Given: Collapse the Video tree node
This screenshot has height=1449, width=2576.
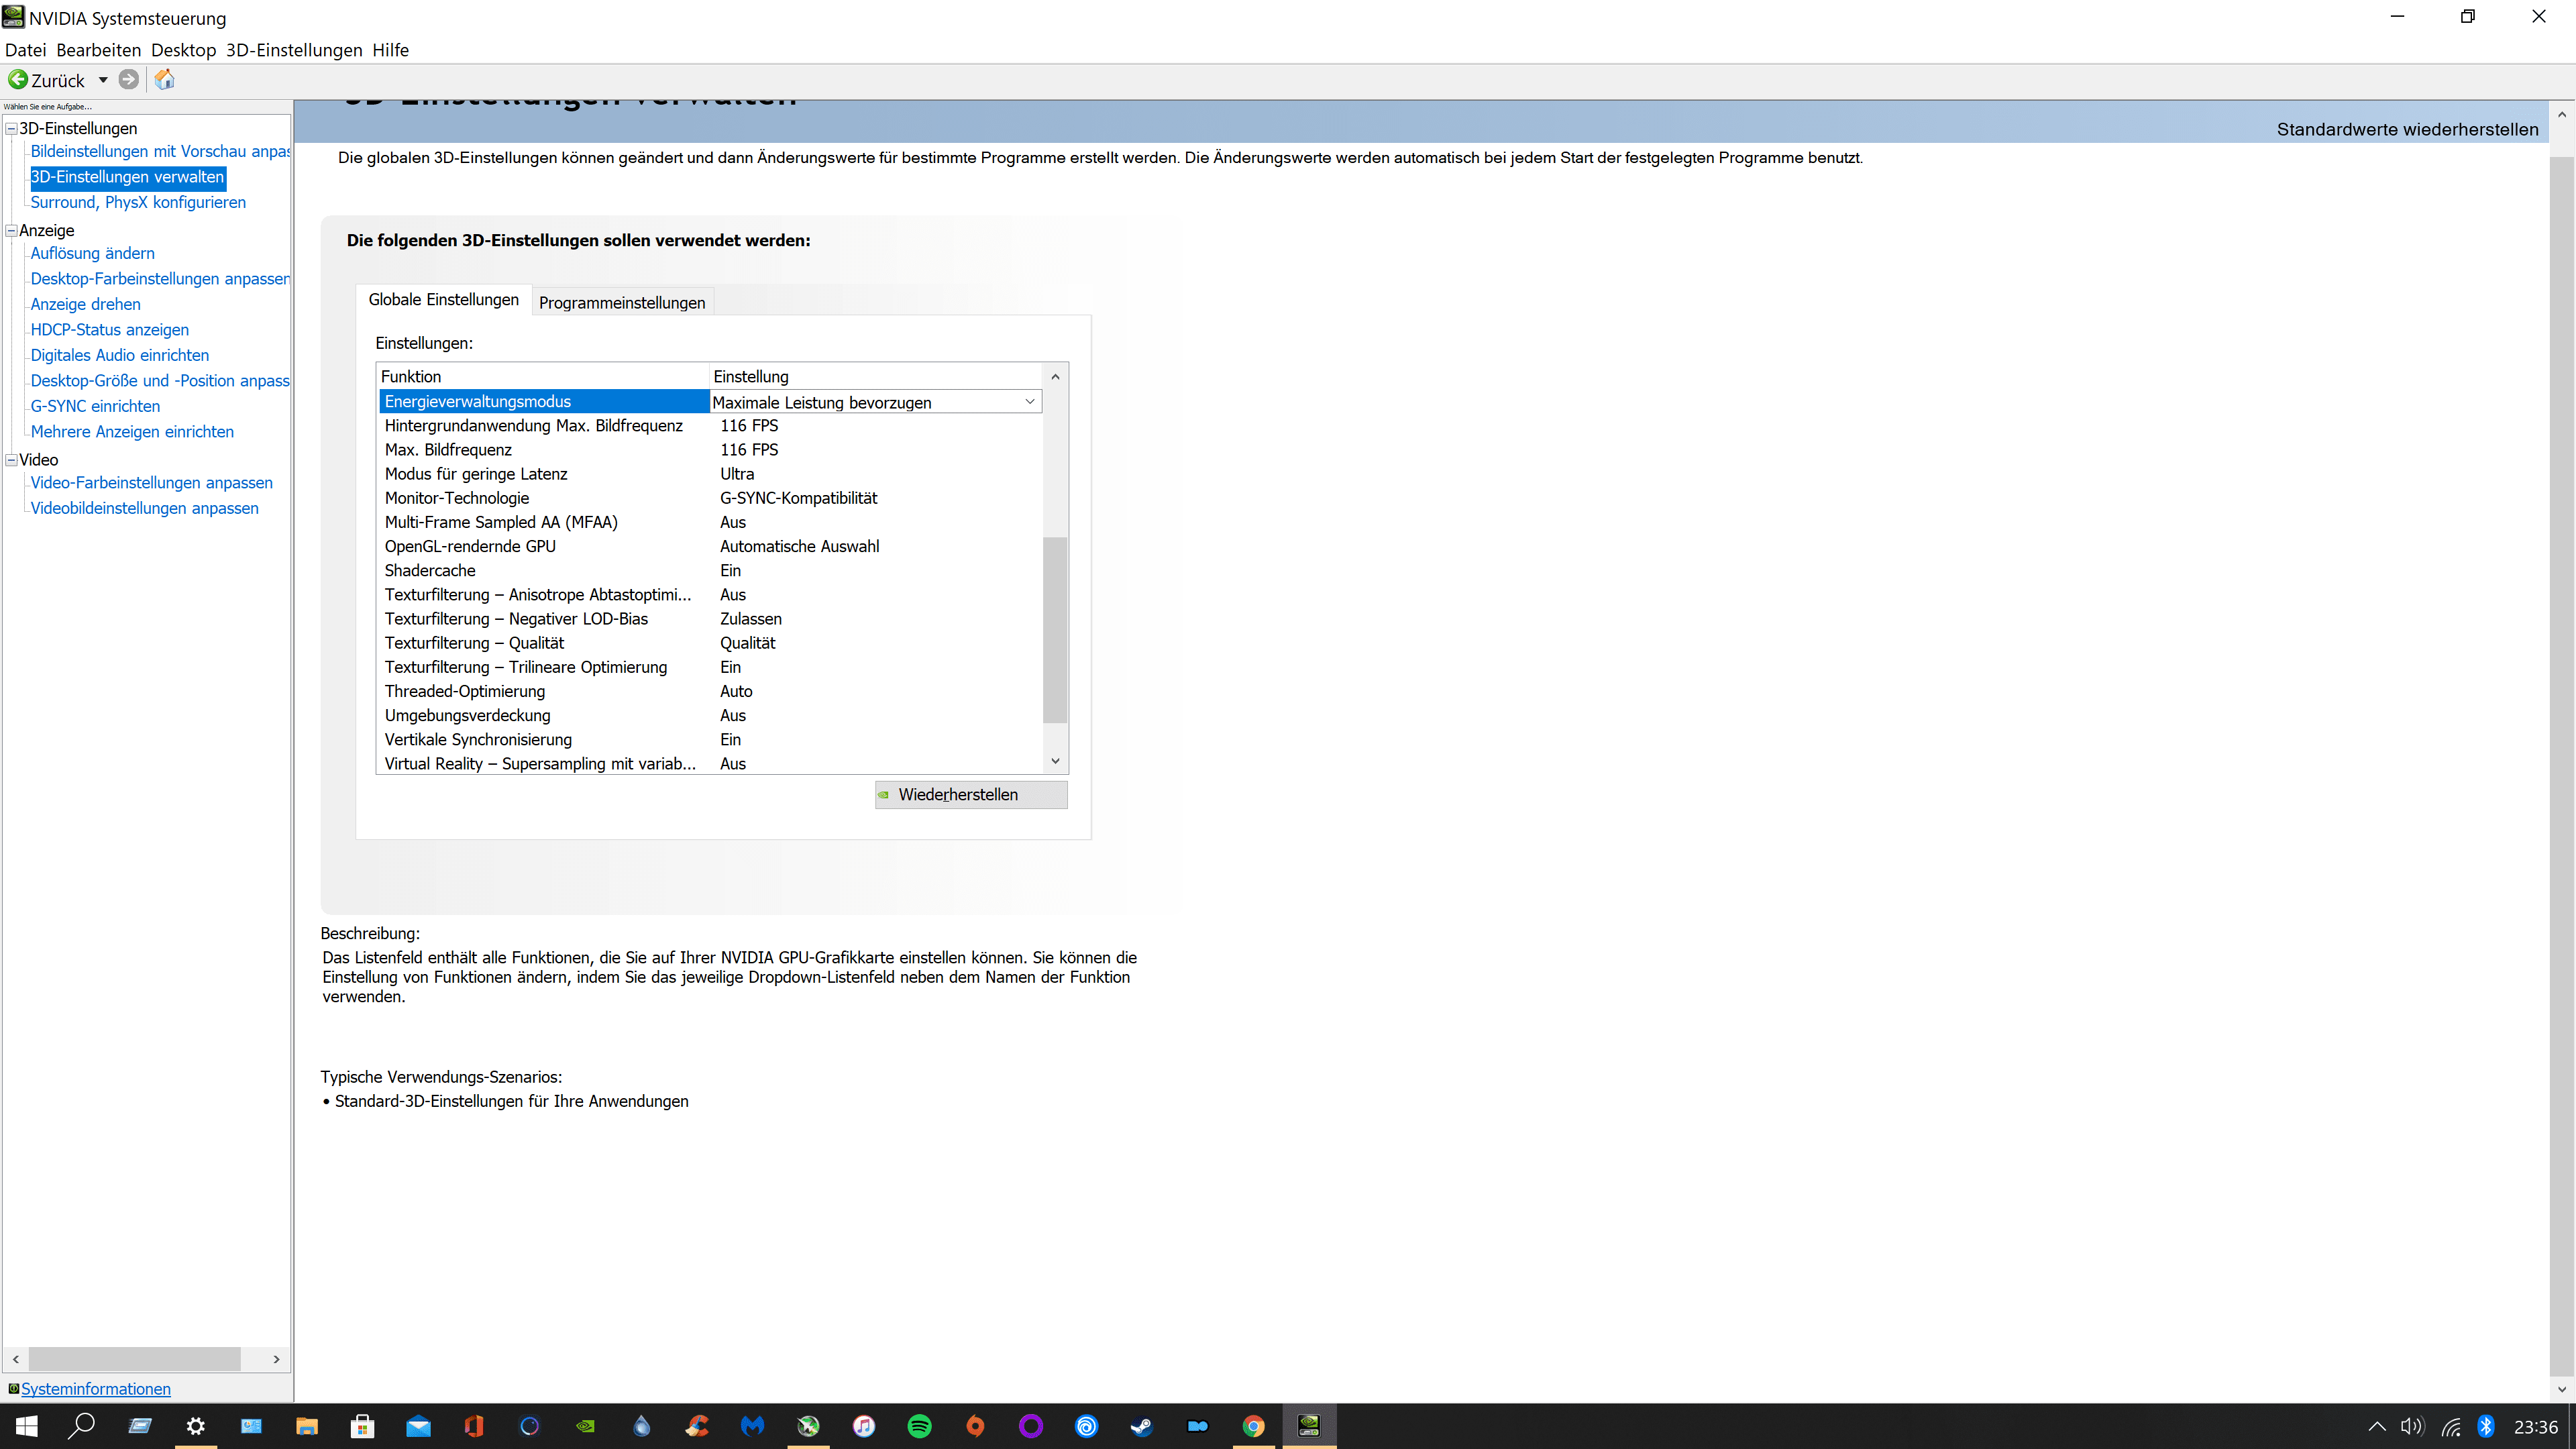Looking at the screenshot, I should click(x=12, y=460).
